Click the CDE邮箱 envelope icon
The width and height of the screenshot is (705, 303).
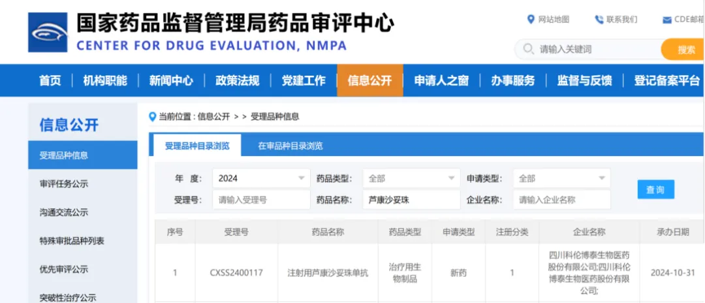[x=666, y=20]
